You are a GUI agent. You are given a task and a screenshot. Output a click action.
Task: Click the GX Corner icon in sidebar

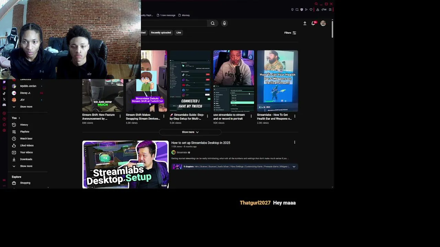(x=4, y=180)
